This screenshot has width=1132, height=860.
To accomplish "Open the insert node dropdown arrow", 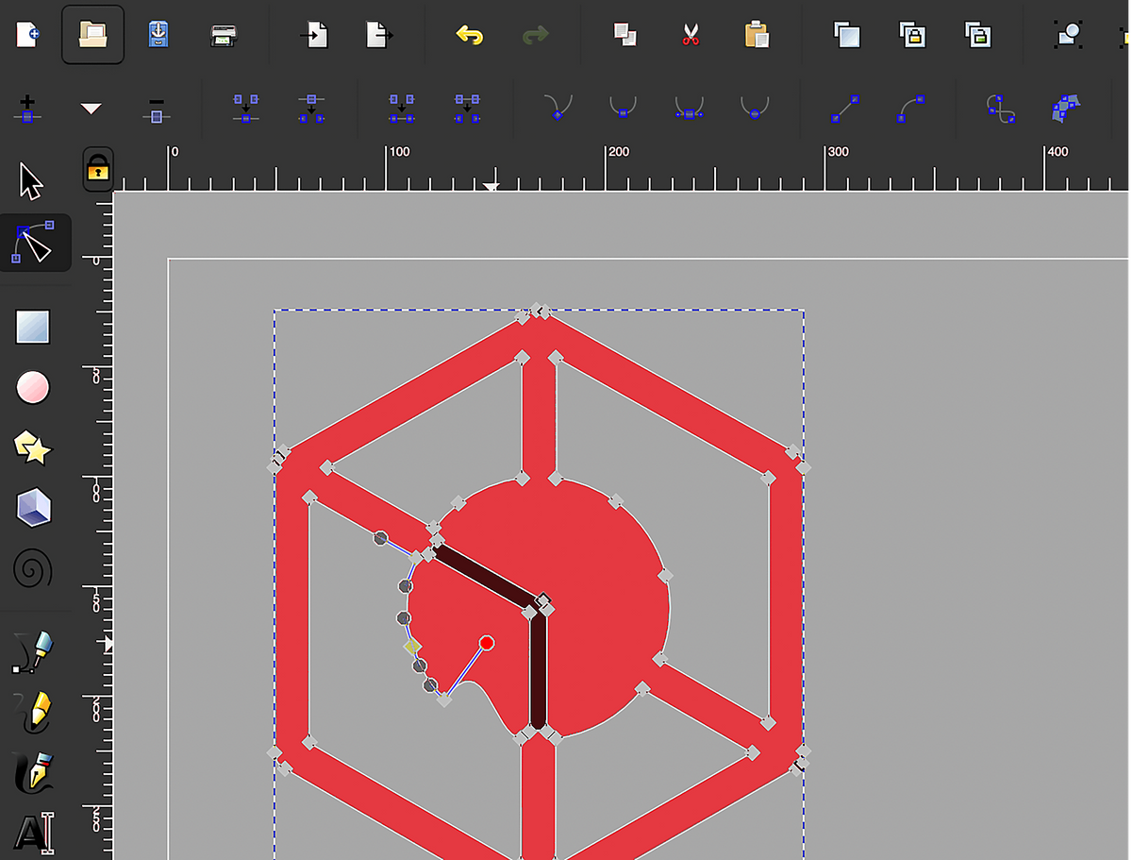I will coord(91,110).
